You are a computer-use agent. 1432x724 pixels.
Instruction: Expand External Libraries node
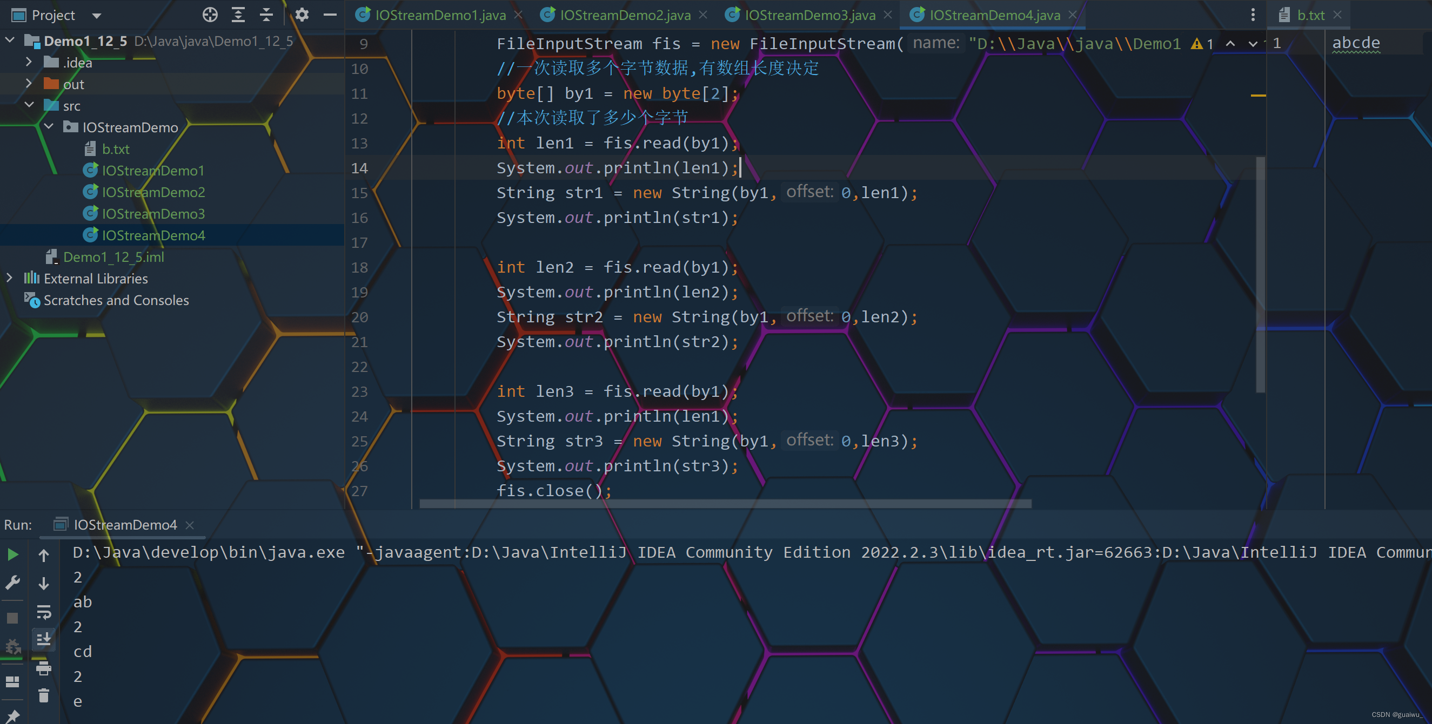[x=9, y=278]
